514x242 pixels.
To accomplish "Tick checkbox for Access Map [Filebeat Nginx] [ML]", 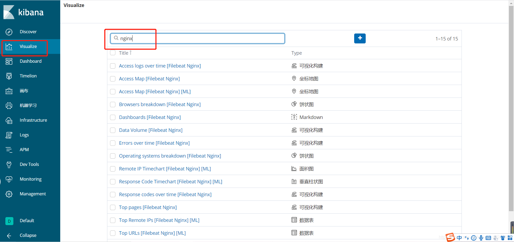I will click(x=113, y=92).
